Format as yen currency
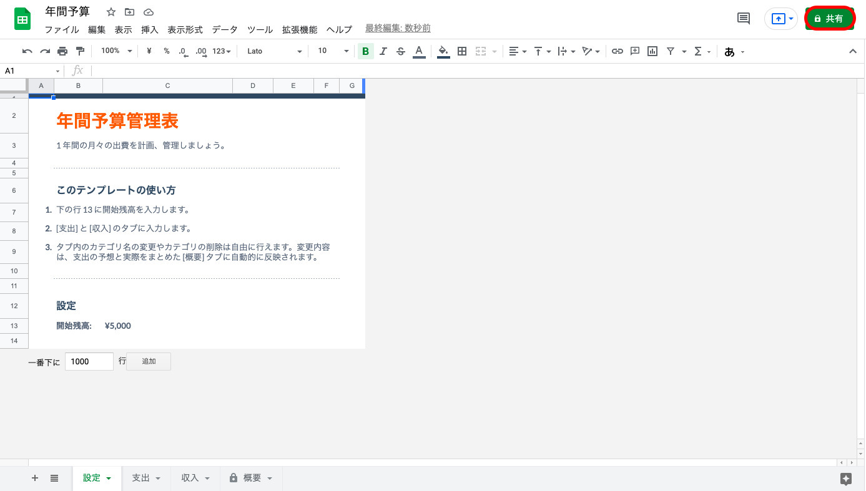This screenshot has width=866, height=491. [x=149, y=51]
